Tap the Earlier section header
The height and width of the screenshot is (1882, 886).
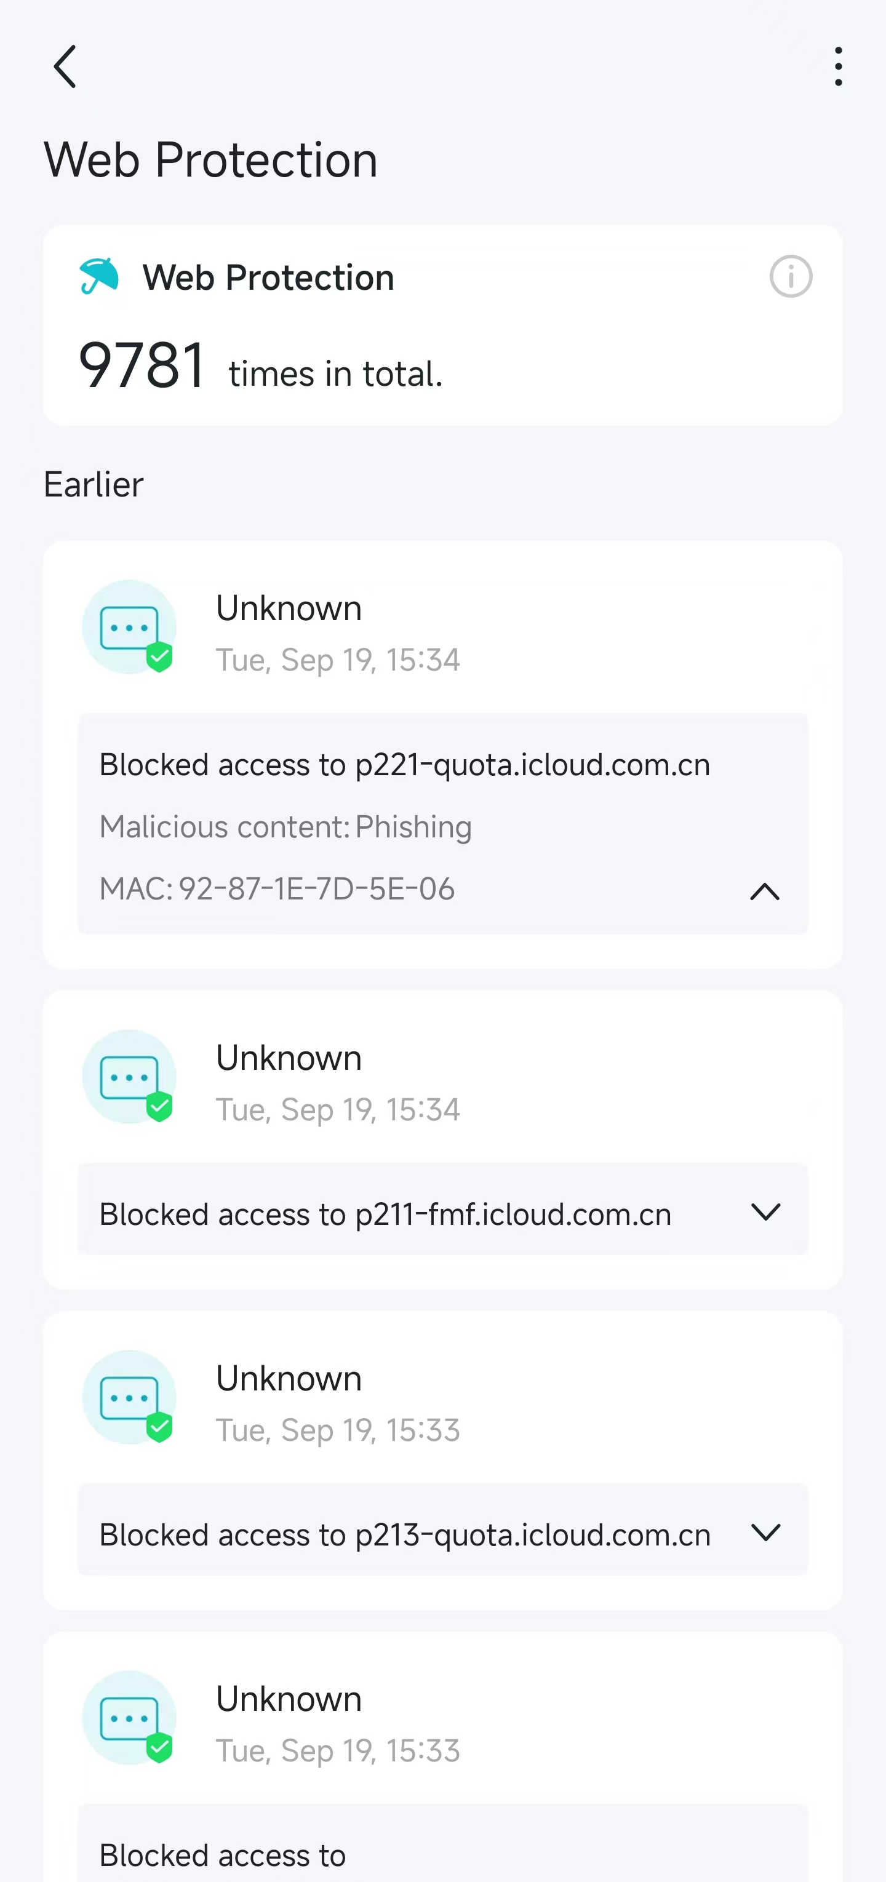pyautogui.click(x=94, y=484)
